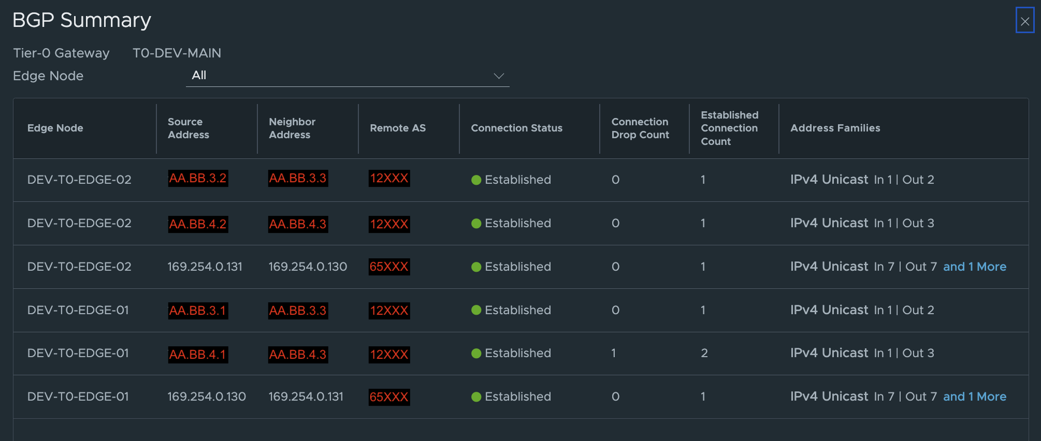Click the Remote AS column header
1041x441 pixels.
pos(398,128)
